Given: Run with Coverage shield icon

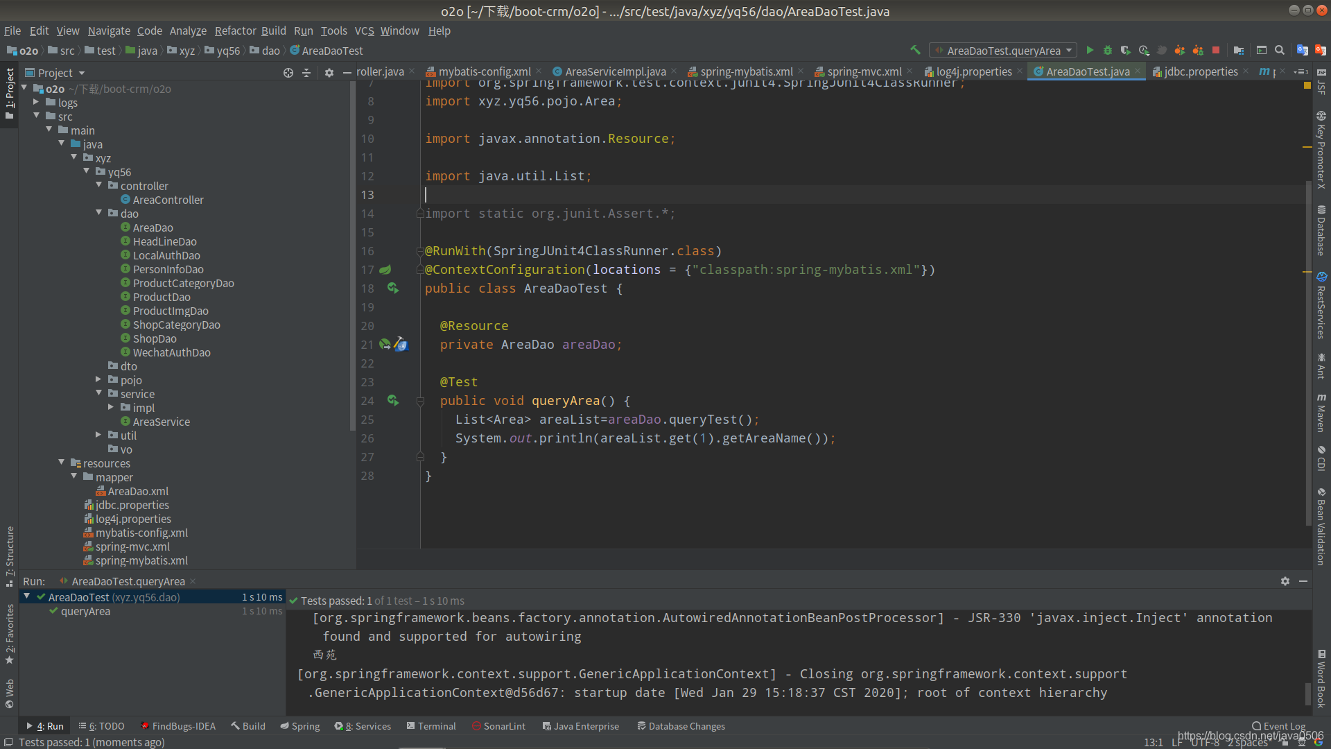Looking at the screenshot, I should 1126,50.
